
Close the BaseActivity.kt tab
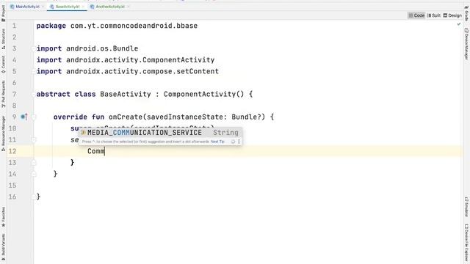(x=83, y=7)
